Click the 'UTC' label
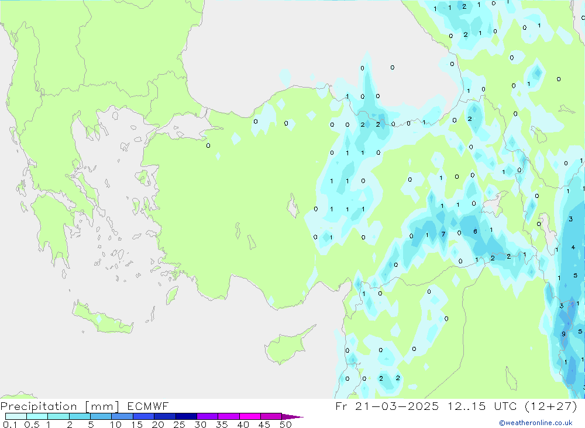Image resolution: width=585 pixels, height=428 pixels. (506, 406)
